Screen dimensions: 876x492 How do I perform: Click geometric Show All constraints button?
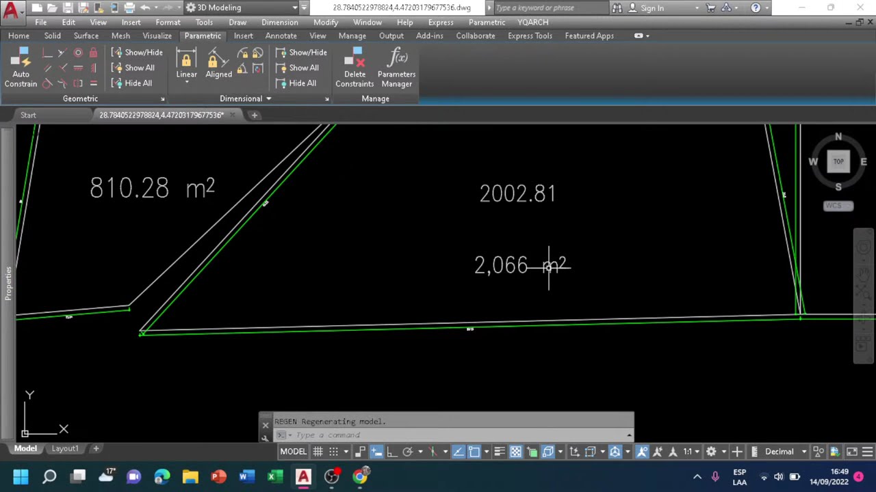tap(133, 68)
